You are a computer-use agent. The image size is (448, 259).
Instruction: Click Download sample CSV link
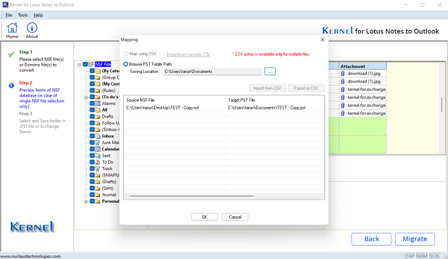point(188,54)
